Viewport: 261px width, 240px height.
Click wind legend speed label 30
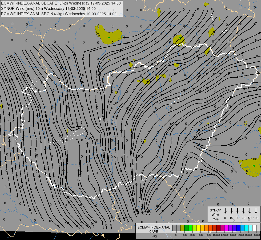coord(243,218)
